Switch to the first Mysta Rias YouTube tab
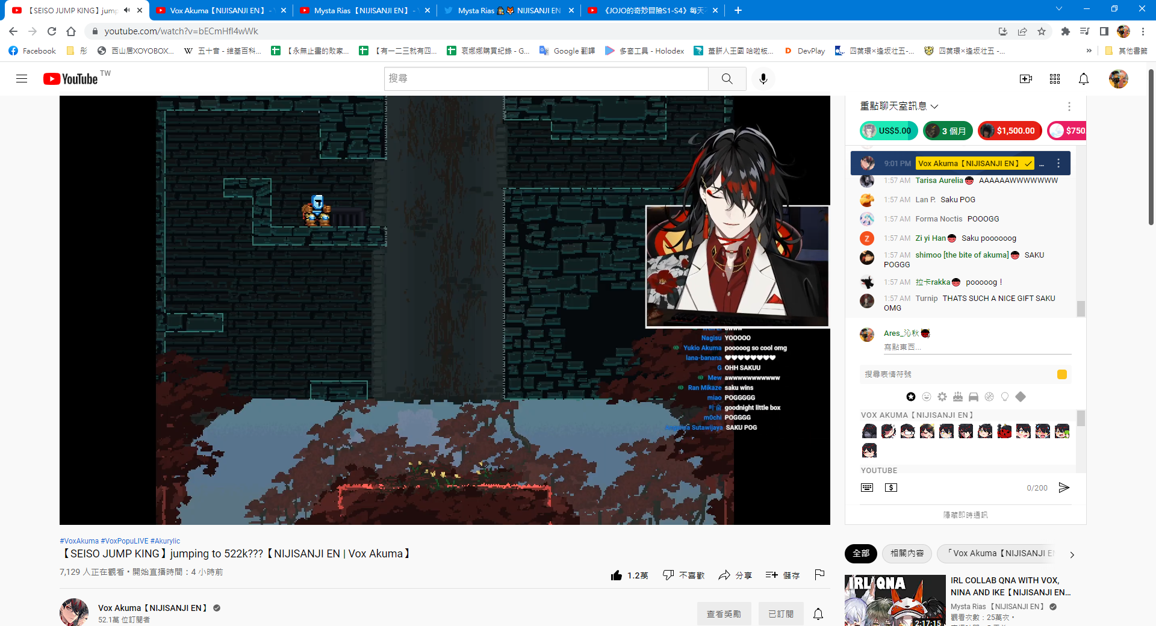Screen dimensions: 1156x626 pyautogui.click(x=365, y=10)
